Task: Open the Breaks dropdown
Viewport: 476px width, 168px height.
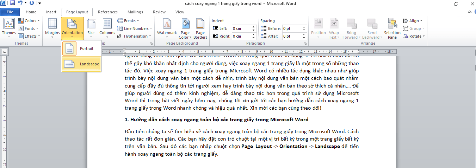Action: coord(129,21)
